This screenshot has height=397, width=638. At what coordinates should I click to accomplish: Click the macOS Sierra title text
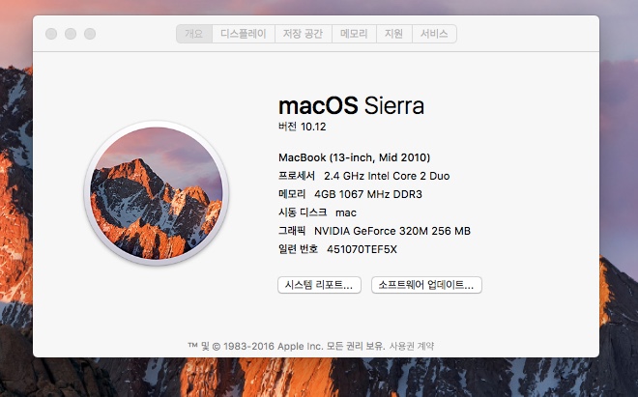click(351, 105)
